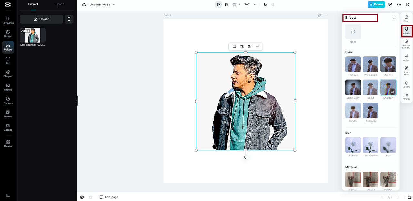Switch to the Project tab
Image resolution: width=413 pixels, height=201 pixels.
tap(33, 4)
